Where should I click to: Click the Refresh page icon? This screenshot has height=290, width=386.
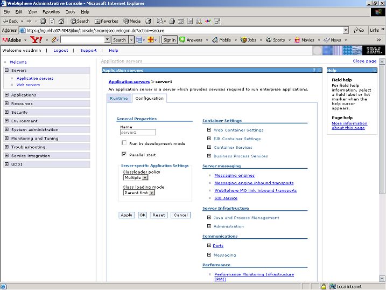click(52, 21)
